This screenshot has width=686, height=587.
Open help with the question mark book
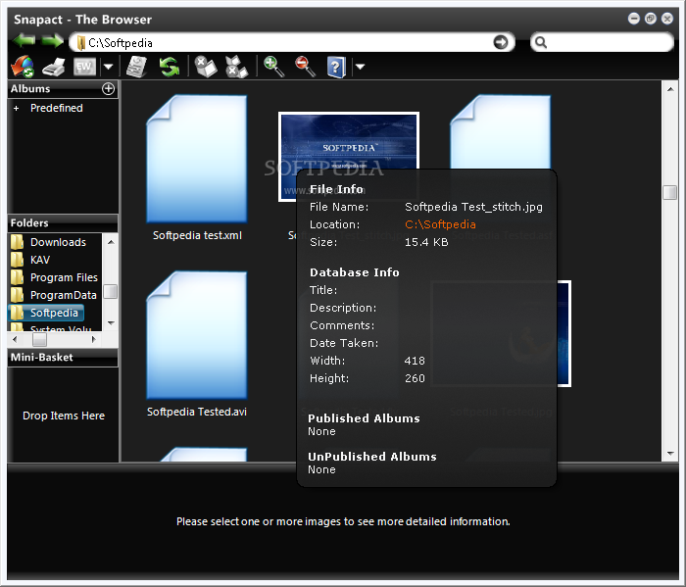click(336, 68)
